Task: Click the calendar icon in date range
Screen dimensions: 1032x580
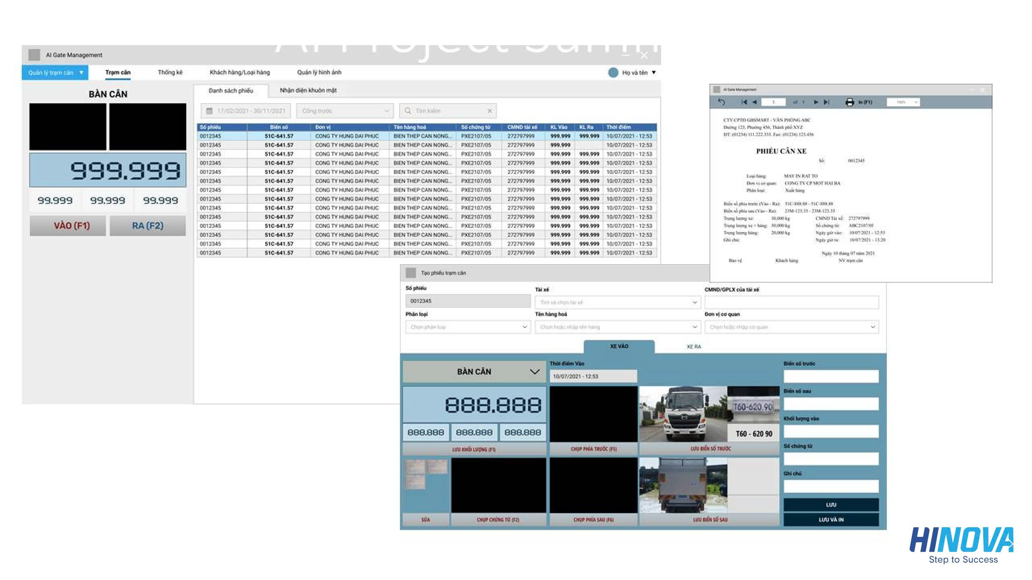Action: point(209,111)
